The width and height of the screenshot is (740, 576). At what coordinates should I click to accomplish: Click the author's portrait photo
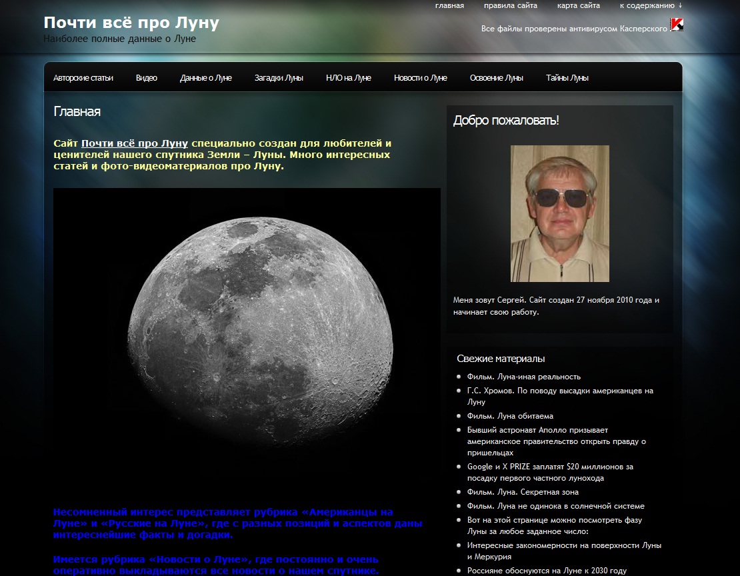point(560,213)
